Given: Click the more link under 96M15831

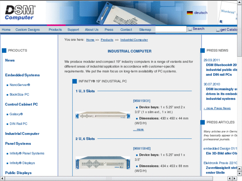Looking at the screenshot, I should click(x=138, y=130).
